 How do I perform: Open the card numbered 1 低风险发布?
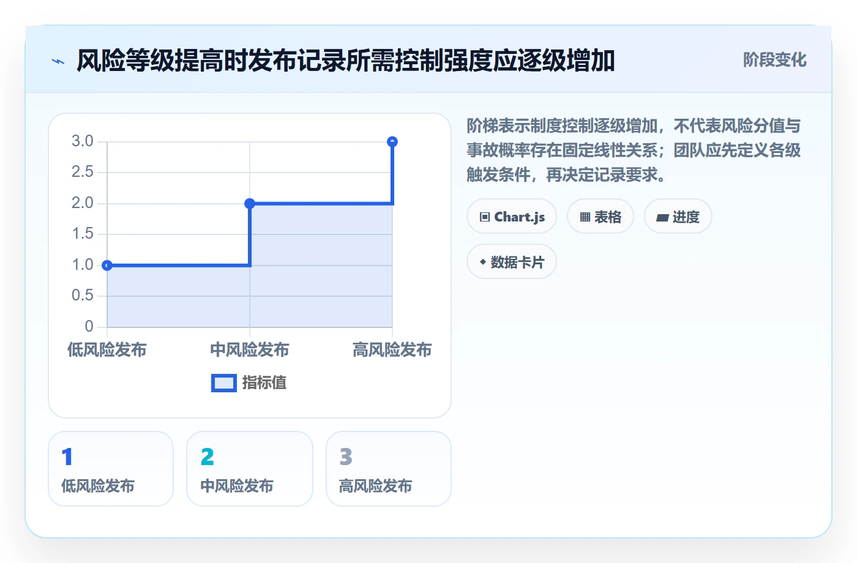111,469
